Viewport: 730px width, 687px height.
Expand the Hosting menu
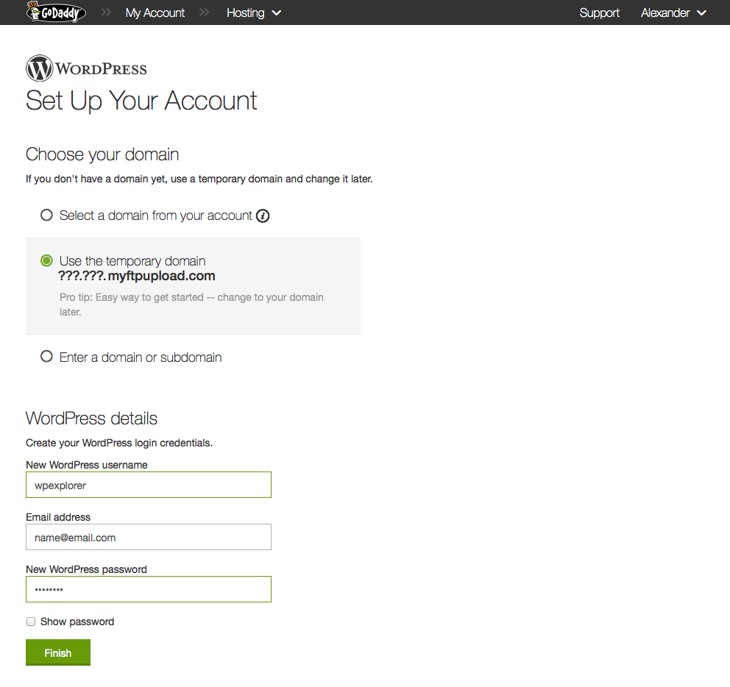[254, 13]
